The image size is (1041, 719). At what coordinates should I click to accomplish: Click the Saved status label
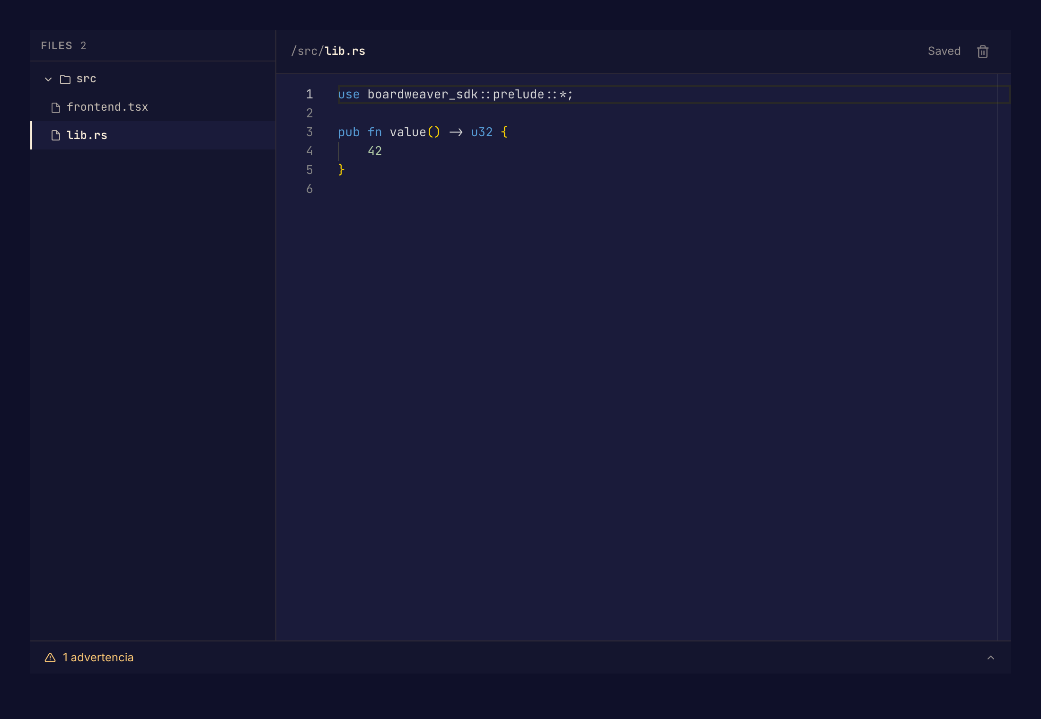[944, 51]
